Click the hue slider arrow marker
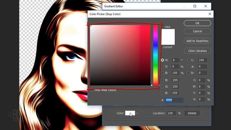231x130 pixels. 152,85
